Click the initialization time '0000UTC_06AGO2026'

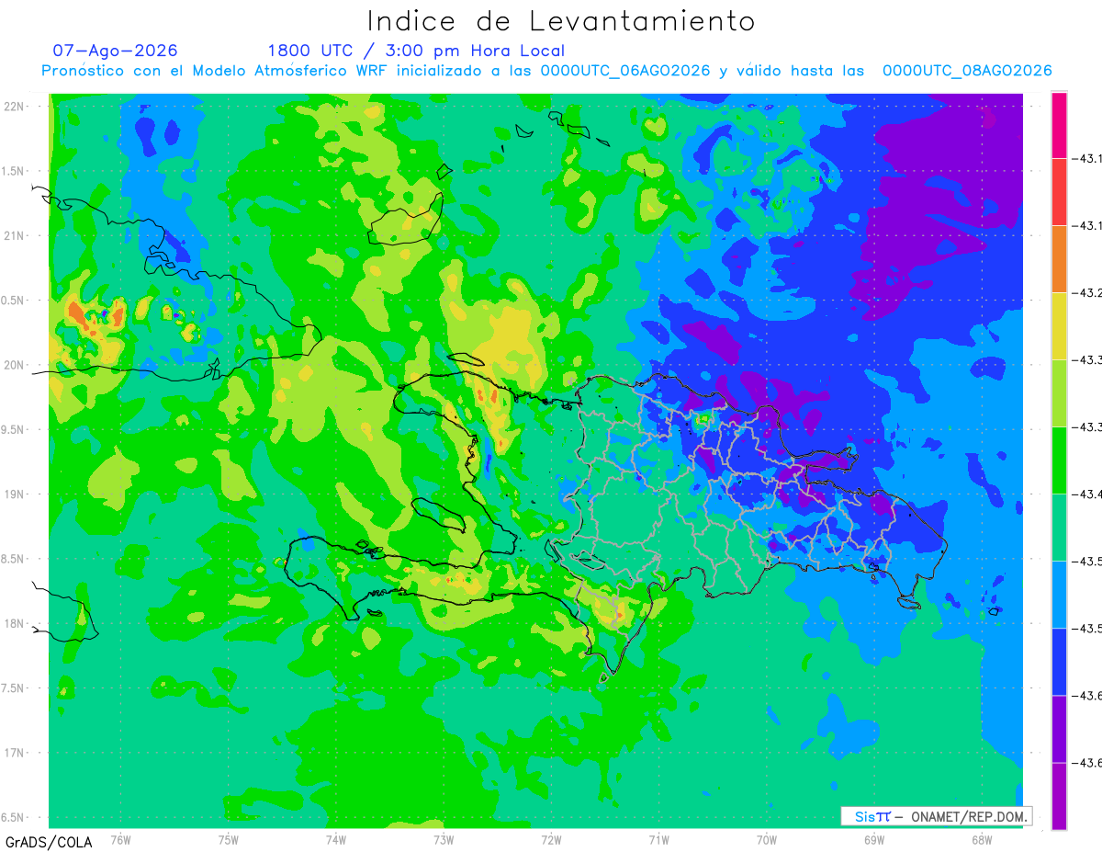[625, 71]
